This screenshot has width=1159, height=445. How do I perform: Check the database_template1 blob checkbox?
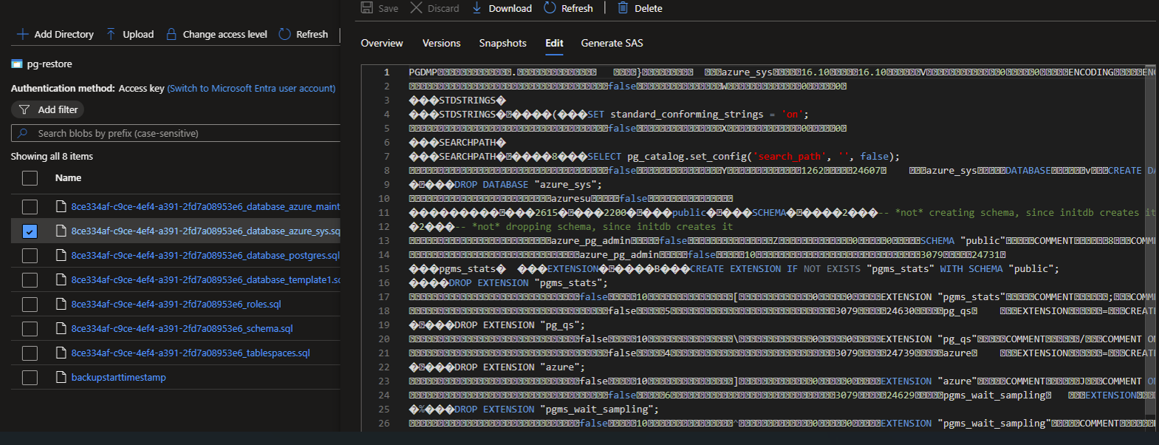point(30,280)
